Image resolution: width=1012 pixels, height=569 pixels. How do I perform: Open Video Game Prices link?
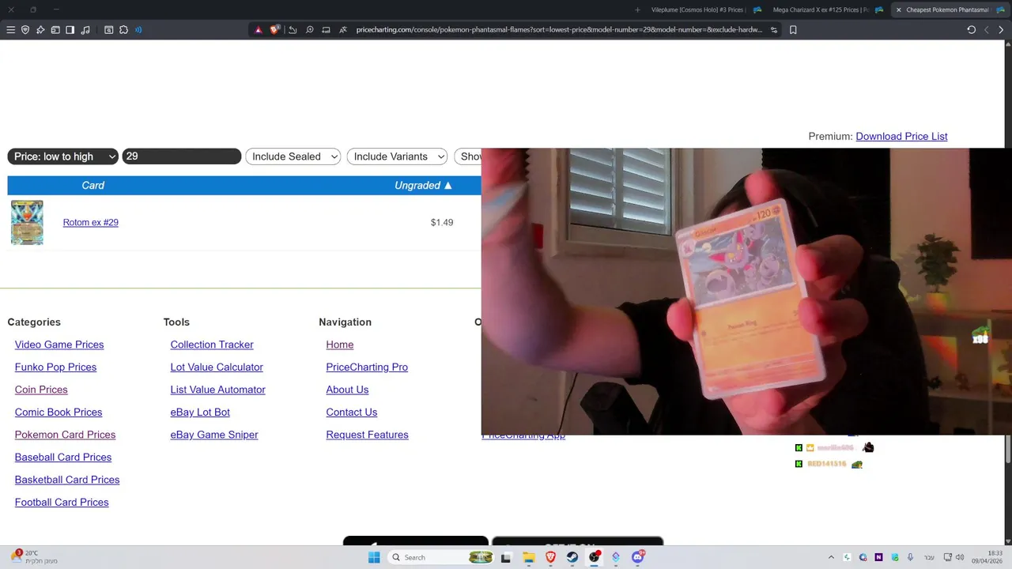click(59, 345)
